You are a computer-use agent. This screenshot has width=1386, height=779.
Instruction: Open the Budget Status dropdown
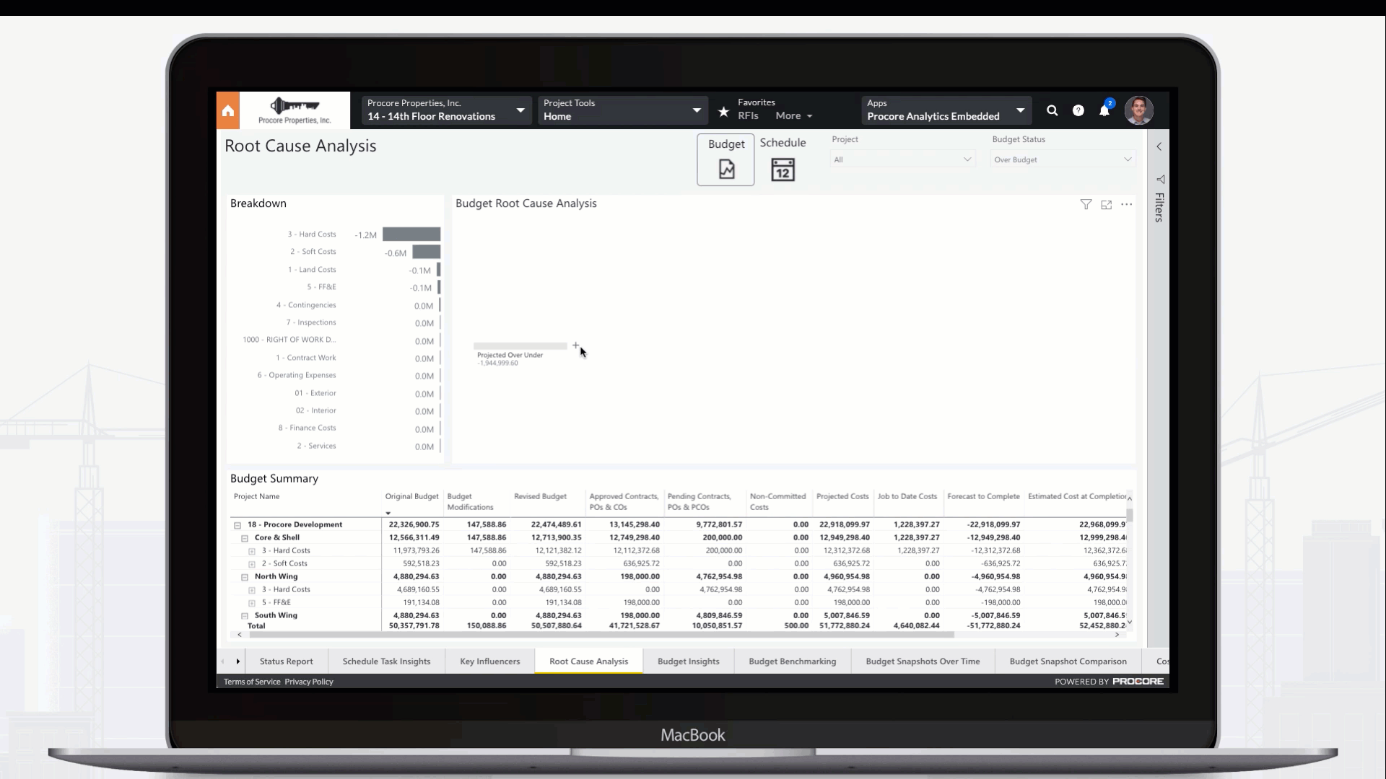point(1062,159)
